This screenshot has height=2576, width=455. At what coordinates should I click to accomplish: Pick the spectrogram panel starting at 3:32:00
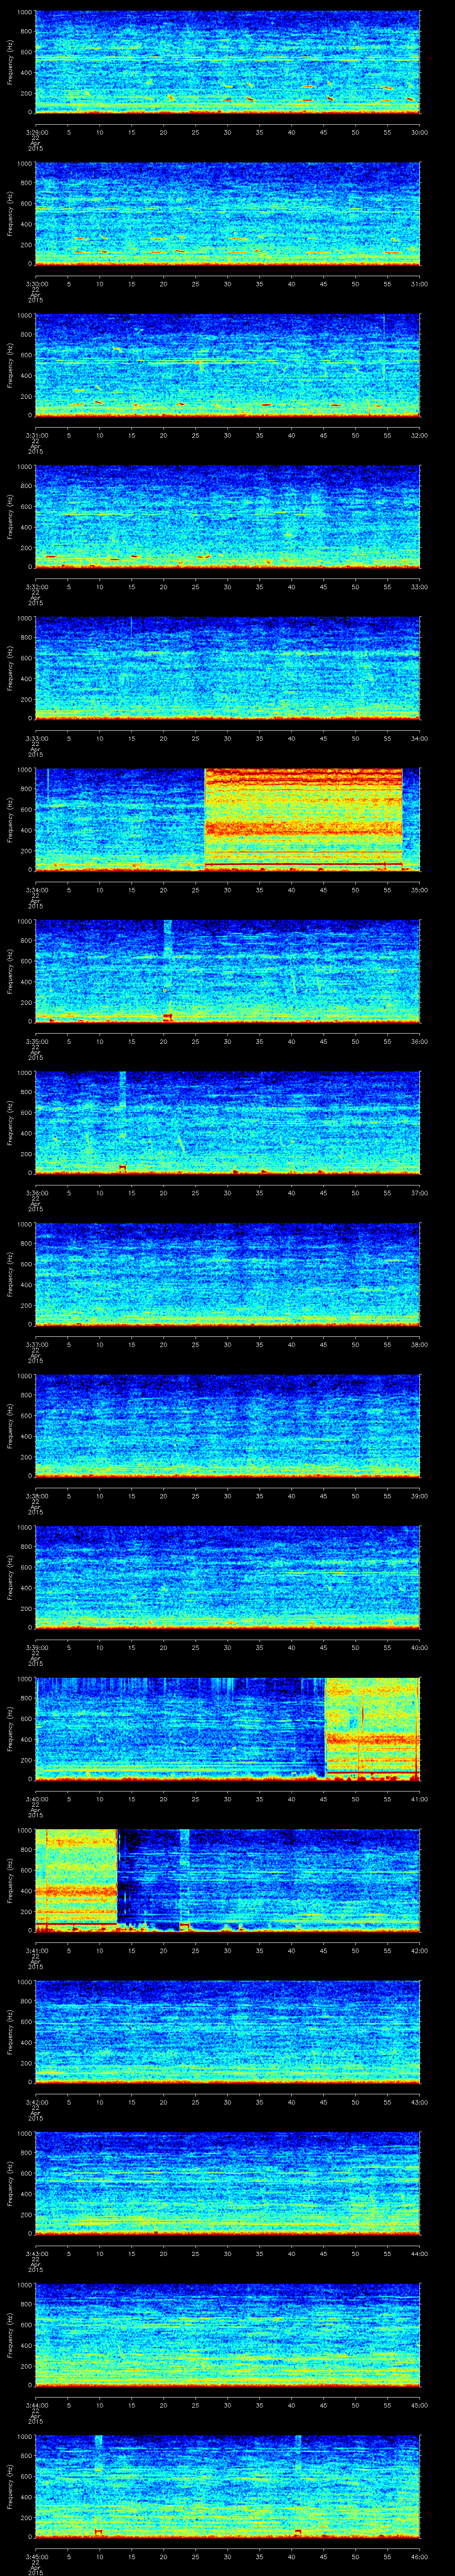pyautogui.click(x=227, y=516)
